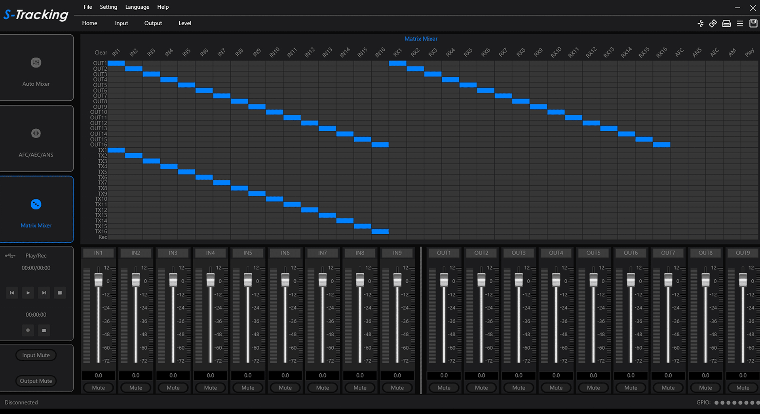Switch to the Output tab
The image size is (760, 414).
coord(153,23)
